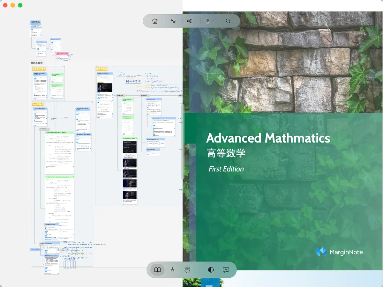Click the speech bubble 'A' icon

pos(226,270)
